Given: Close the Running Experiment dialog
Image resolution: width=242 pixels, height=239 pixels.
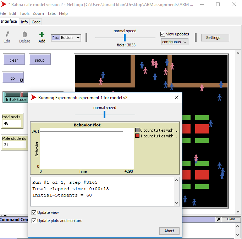Looking at the screenshot, I should [x=177, y=97].
